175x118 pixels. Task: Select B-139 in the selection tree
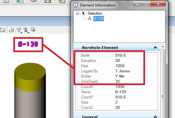point(99,19)
